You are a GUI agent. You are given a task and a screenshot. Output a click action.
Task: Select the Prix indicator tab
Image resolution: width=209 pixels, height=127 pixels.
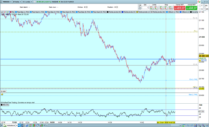(x=12, y=12)
